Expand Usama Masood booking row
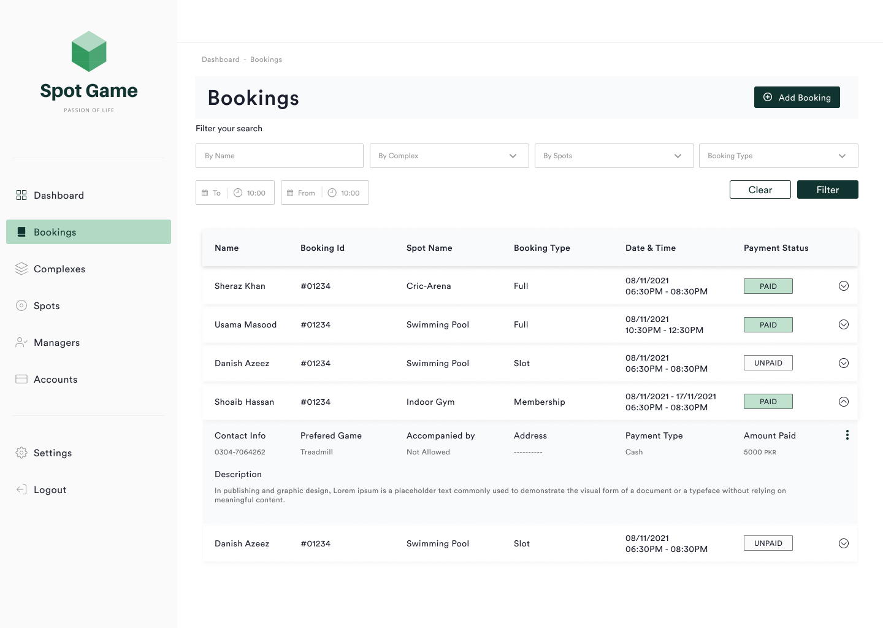This screenshot has height=628, width=883. click(x=844, y=324)
